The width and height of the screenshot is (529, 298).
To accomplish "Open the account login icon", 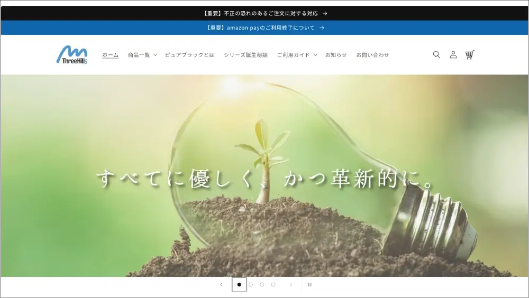I will click(x=453, y=54).
